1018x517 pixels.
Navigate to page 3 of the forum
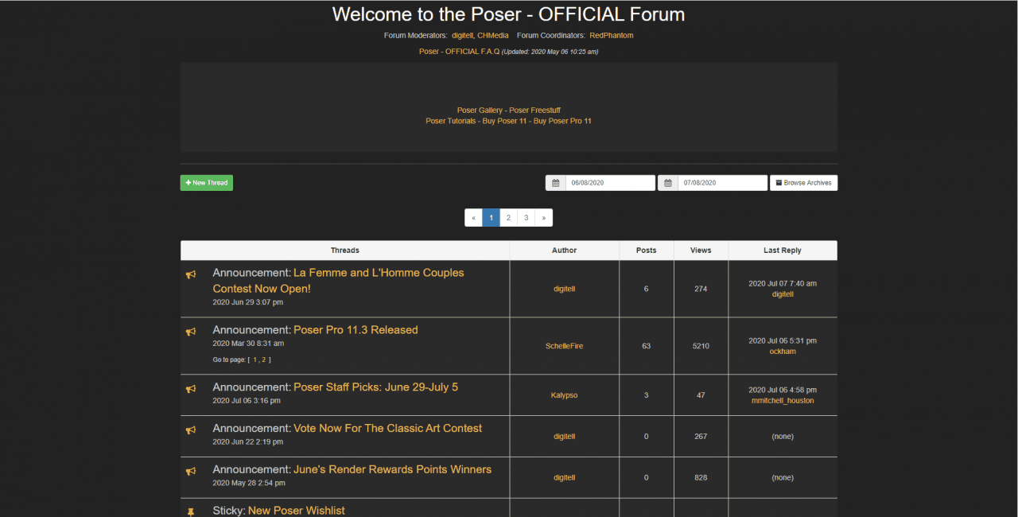[x=526, y=217]
